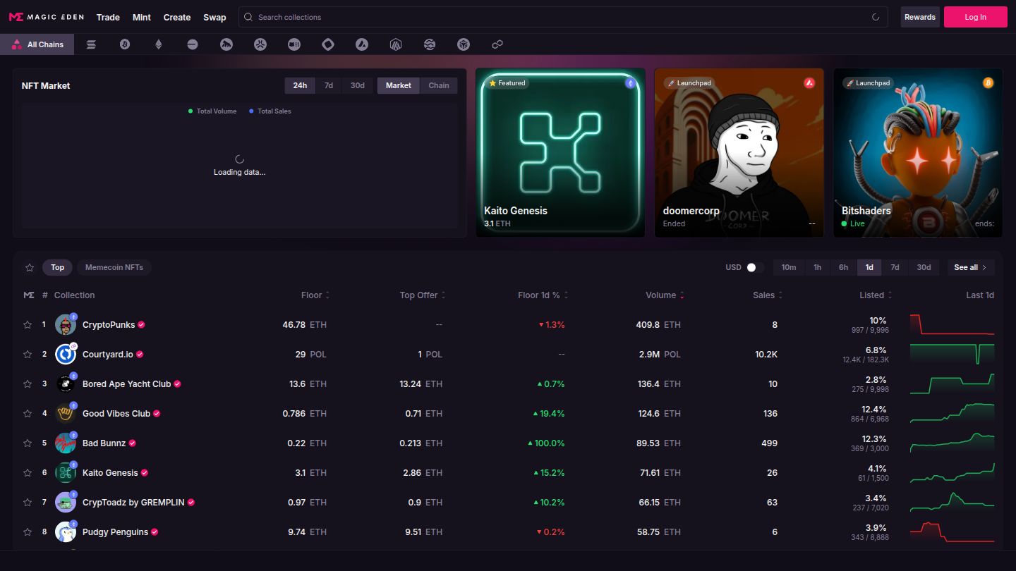Sort by Floor 1d % column
This screenshot has height=571, width=1016.
click(x=543, y=295)
